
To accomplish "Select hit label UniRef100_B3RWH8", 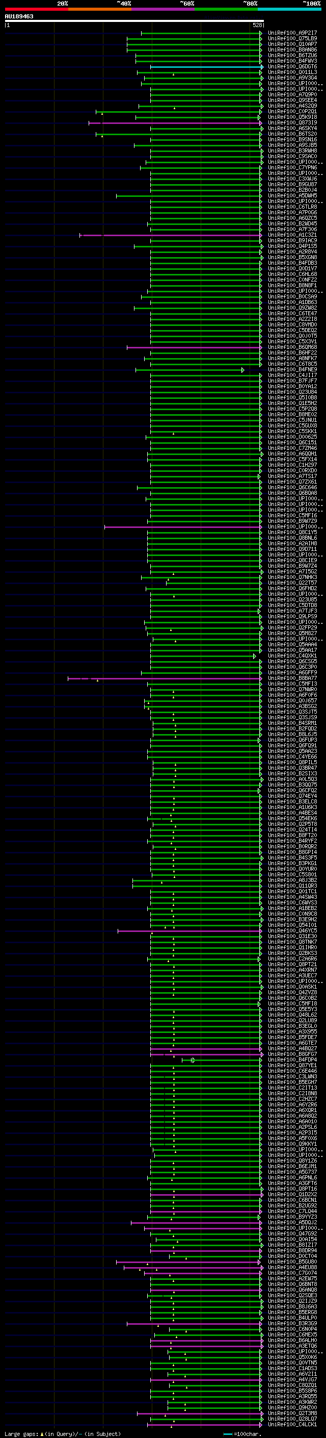I will click(292, 150).
